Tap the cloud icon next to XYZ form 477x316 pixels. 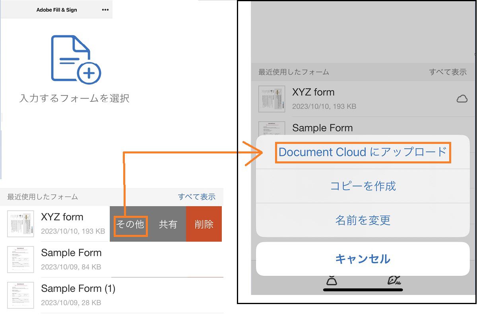pyautogui.click(x=462, y=99)
